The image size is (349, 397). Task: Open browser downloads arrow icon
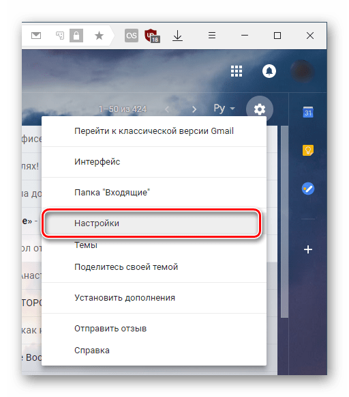pos(177,36)
